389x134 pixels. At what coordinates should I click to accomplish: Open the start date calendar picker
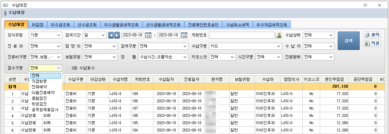[148, 35]
